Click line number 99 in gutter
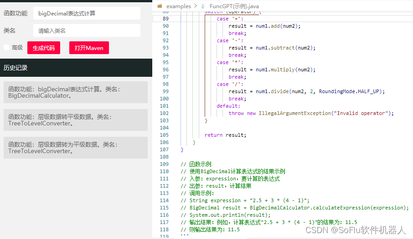 (165, 91)
